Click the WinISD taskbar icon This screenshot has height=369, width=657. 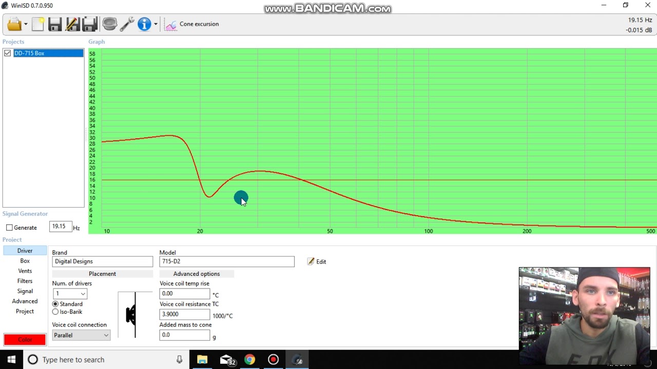[x=297, y=360]
